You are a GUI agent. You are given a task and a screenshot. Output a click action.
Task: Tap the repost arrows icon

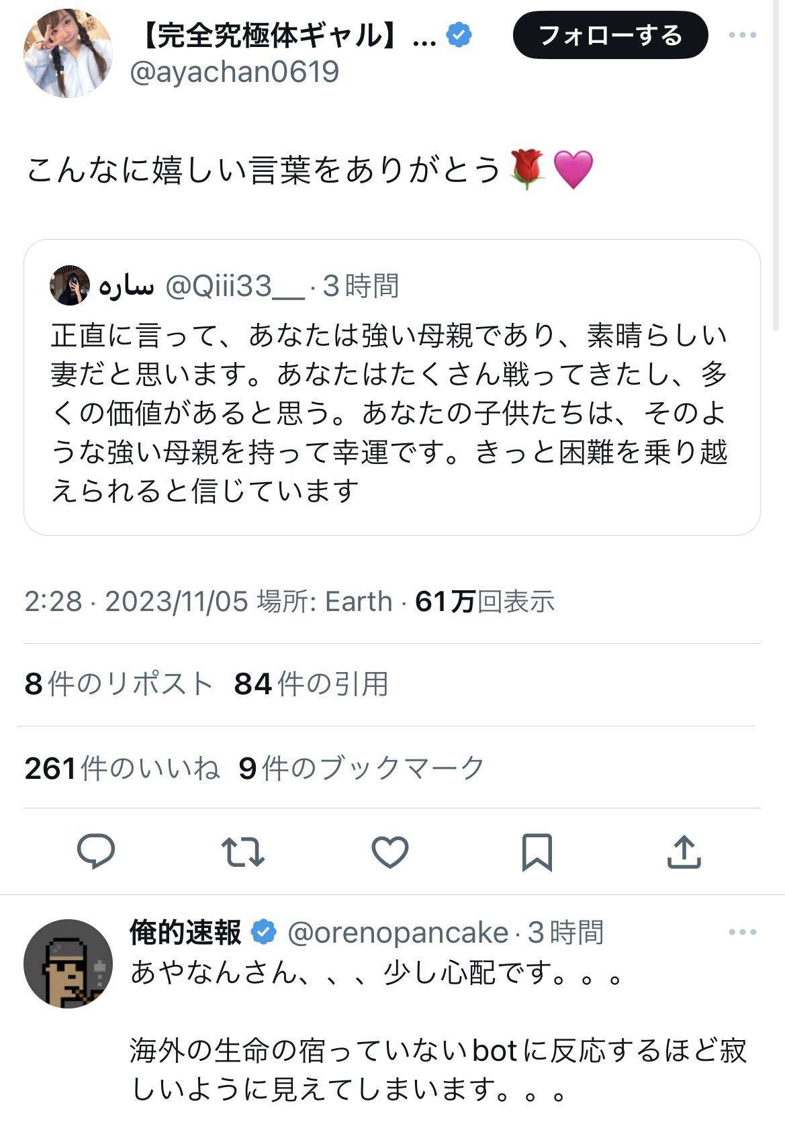click(x=242, y=851)
